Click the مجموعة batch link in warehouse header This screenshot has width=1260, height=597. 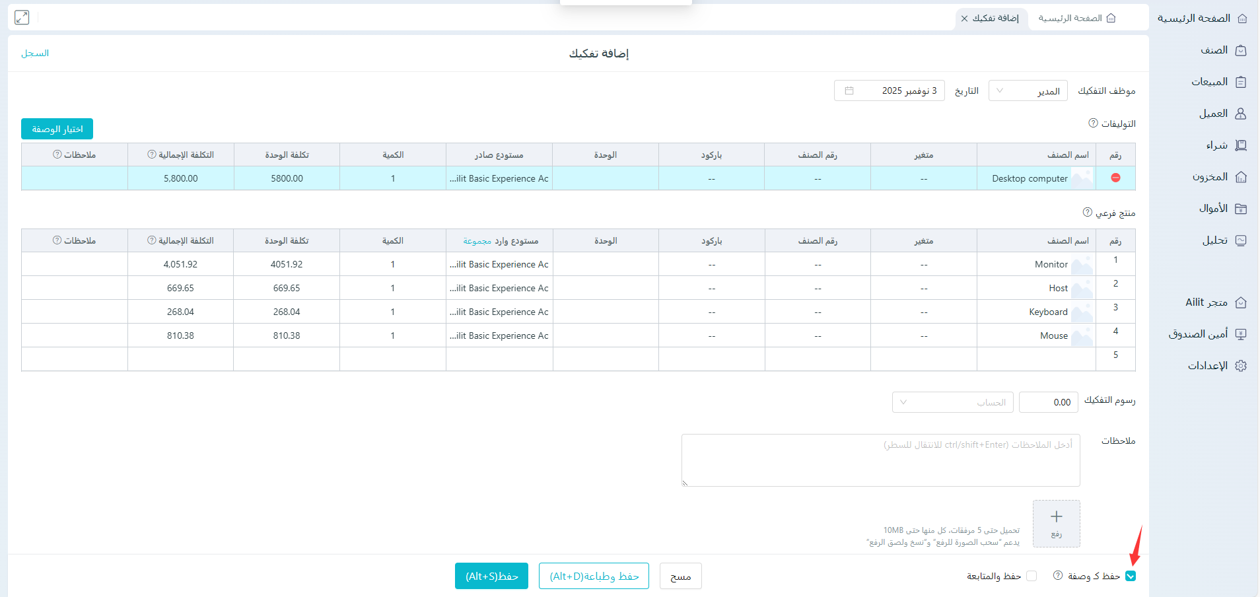(x=477, y=241)
